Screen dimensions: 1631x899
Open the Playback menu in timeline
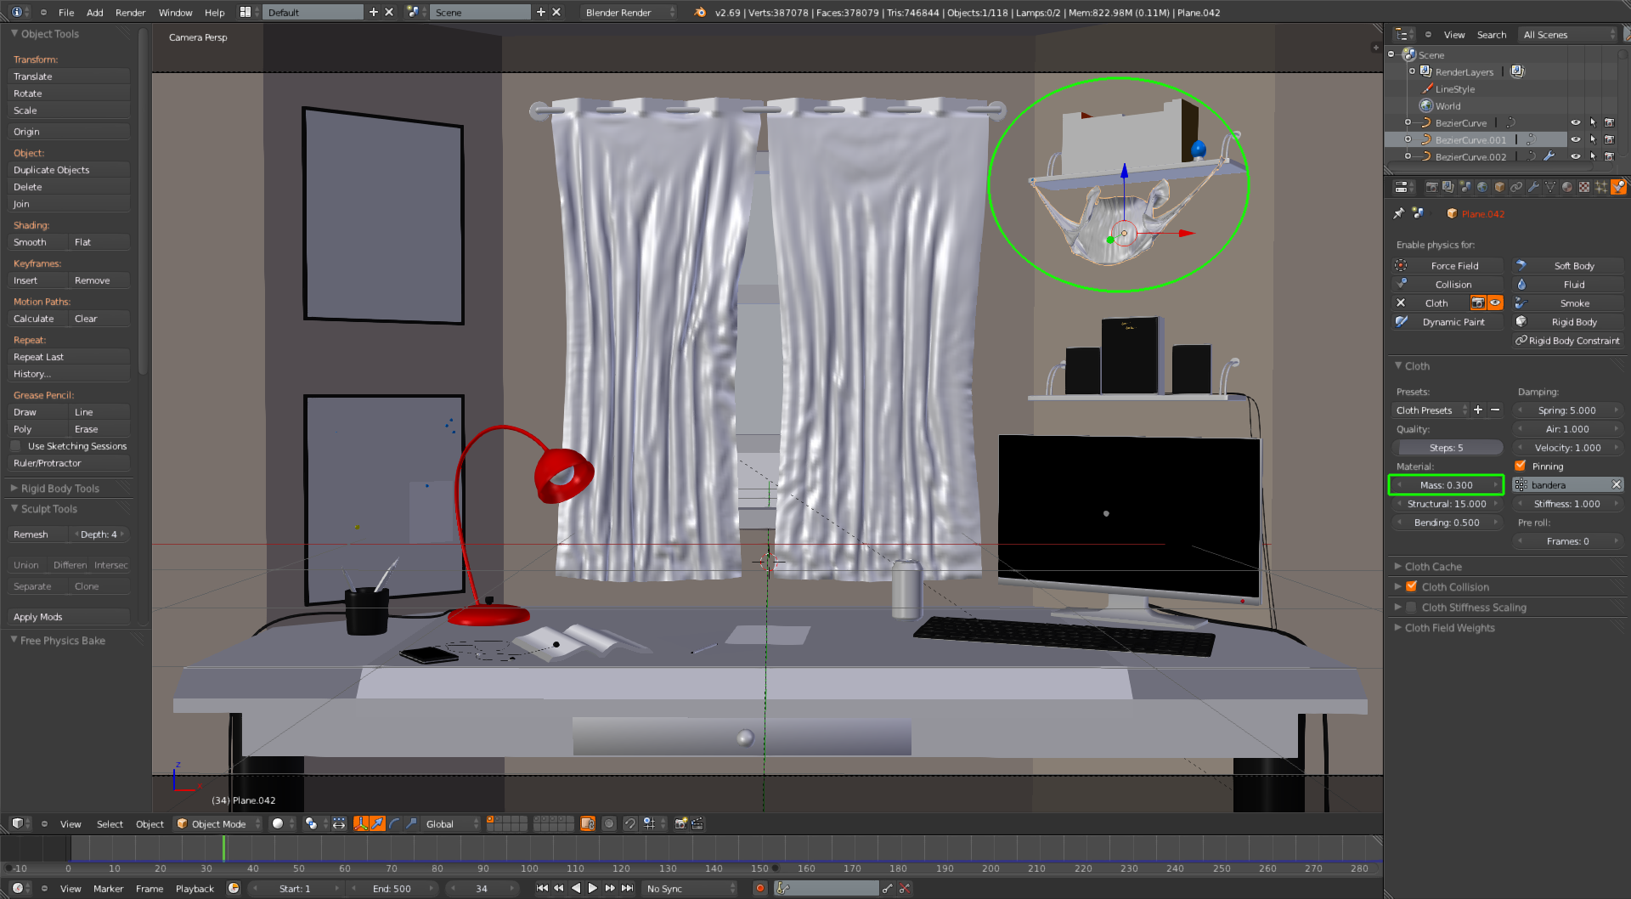coord(195,888)
